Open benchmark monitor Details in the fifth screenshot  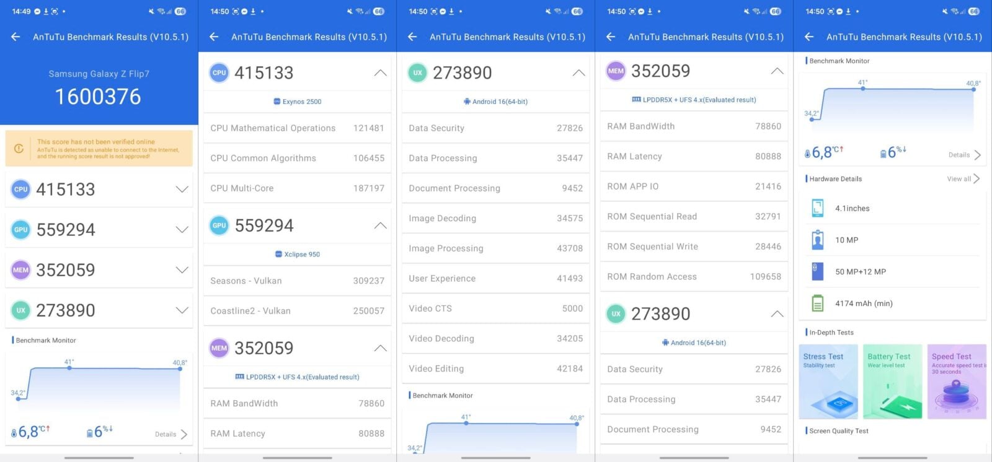pyautogui.click(x=965, y=155)
